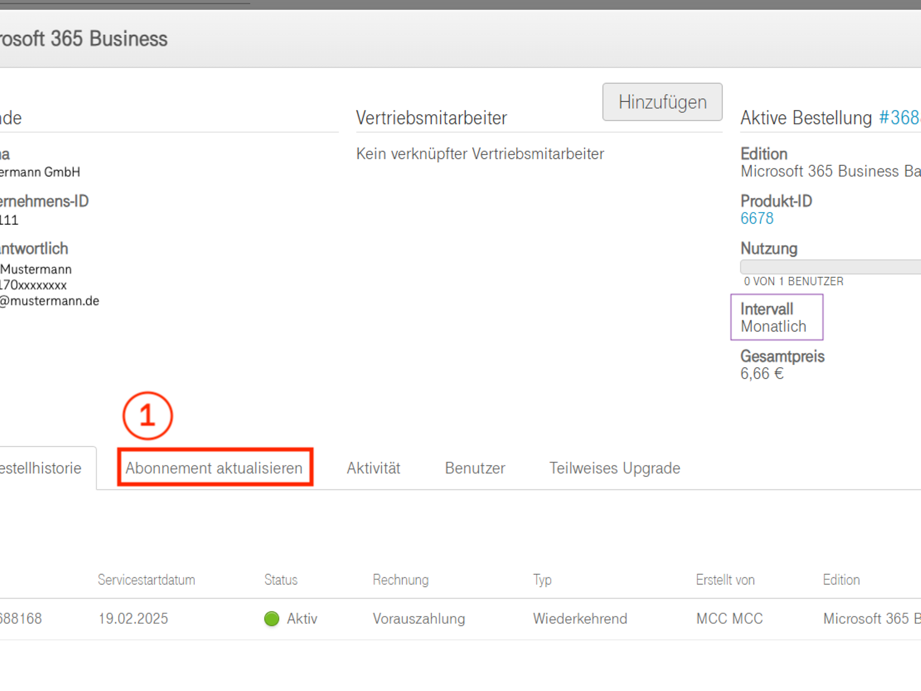The width and height of the screenshot is (921, 691).
Task: Switch to the "Abonnement aktualisieren" tab
Action: click(214, 468)
